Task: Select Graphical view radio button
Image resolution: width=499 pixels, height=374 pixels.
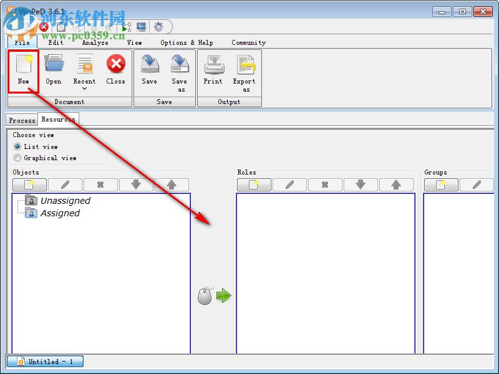Action: (x=17, y=158)
